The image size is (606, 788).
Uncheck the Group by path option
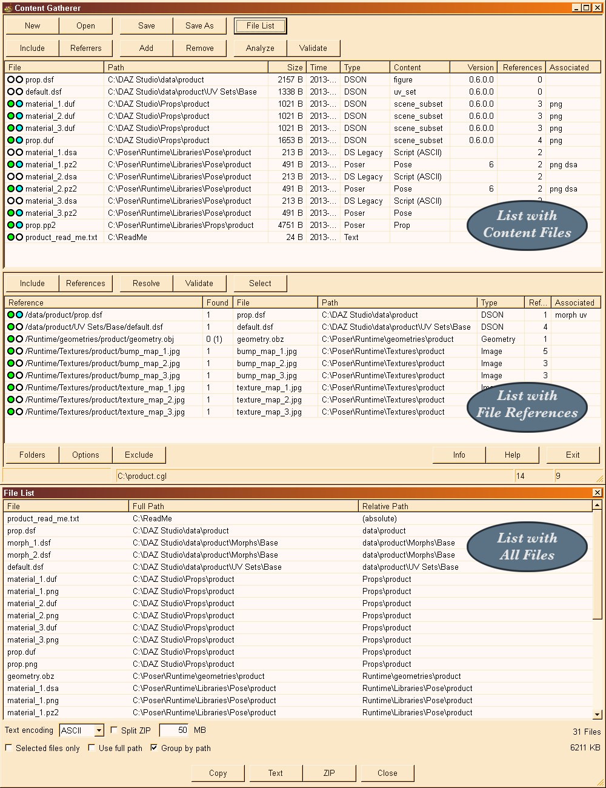[154, 748]
